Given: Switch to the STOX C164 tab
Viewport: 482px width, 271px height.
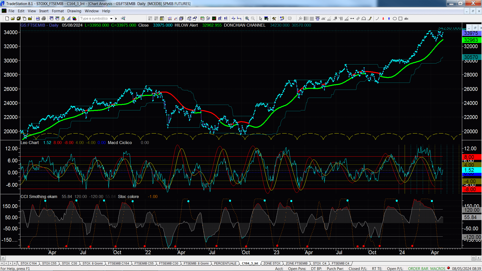Looking at the screenshot, I should [28, 263].
